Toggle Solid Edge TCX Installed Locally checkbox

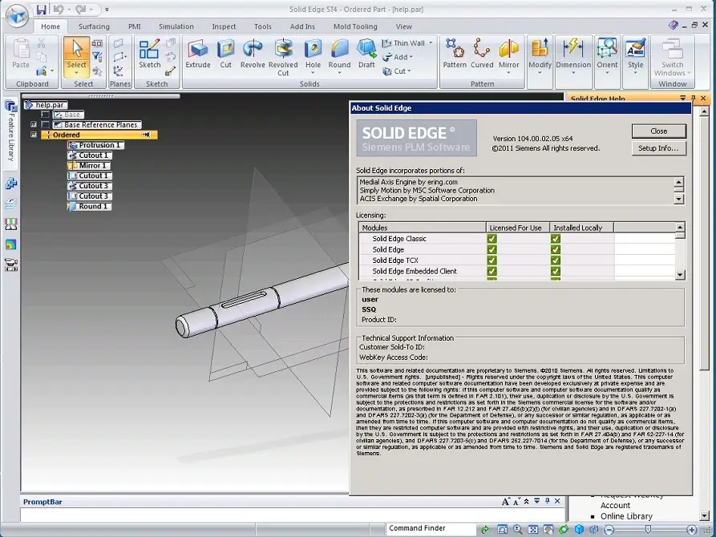(x=556, y=260)
